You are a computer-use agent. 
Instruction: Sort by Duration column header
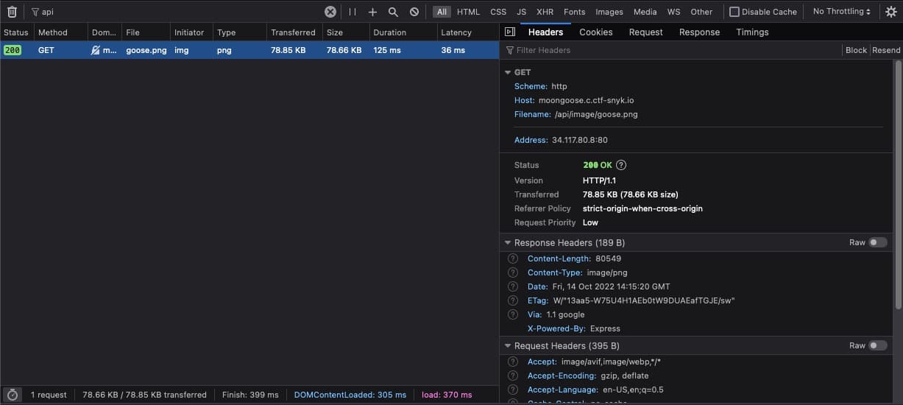click(403, 32)
